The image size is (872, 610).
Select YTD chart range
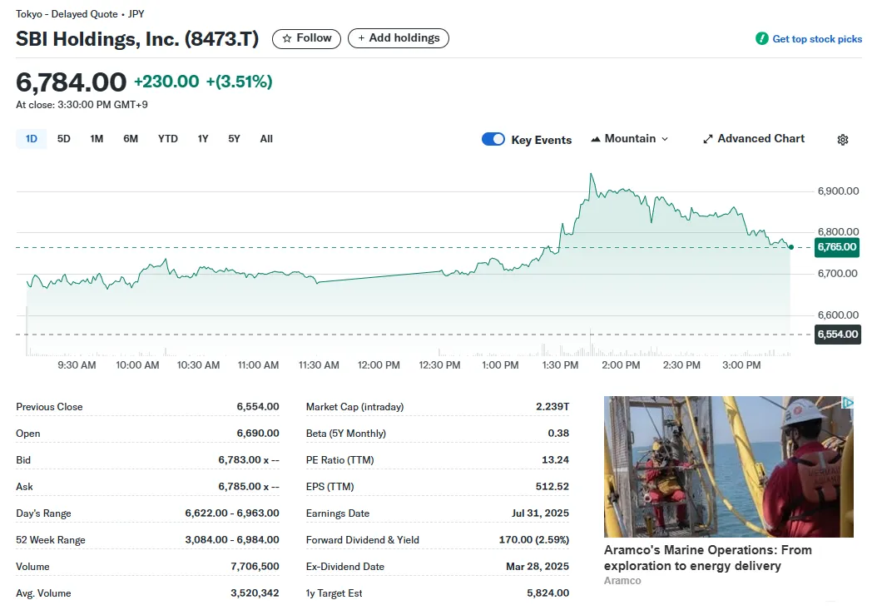coord(168,139)
